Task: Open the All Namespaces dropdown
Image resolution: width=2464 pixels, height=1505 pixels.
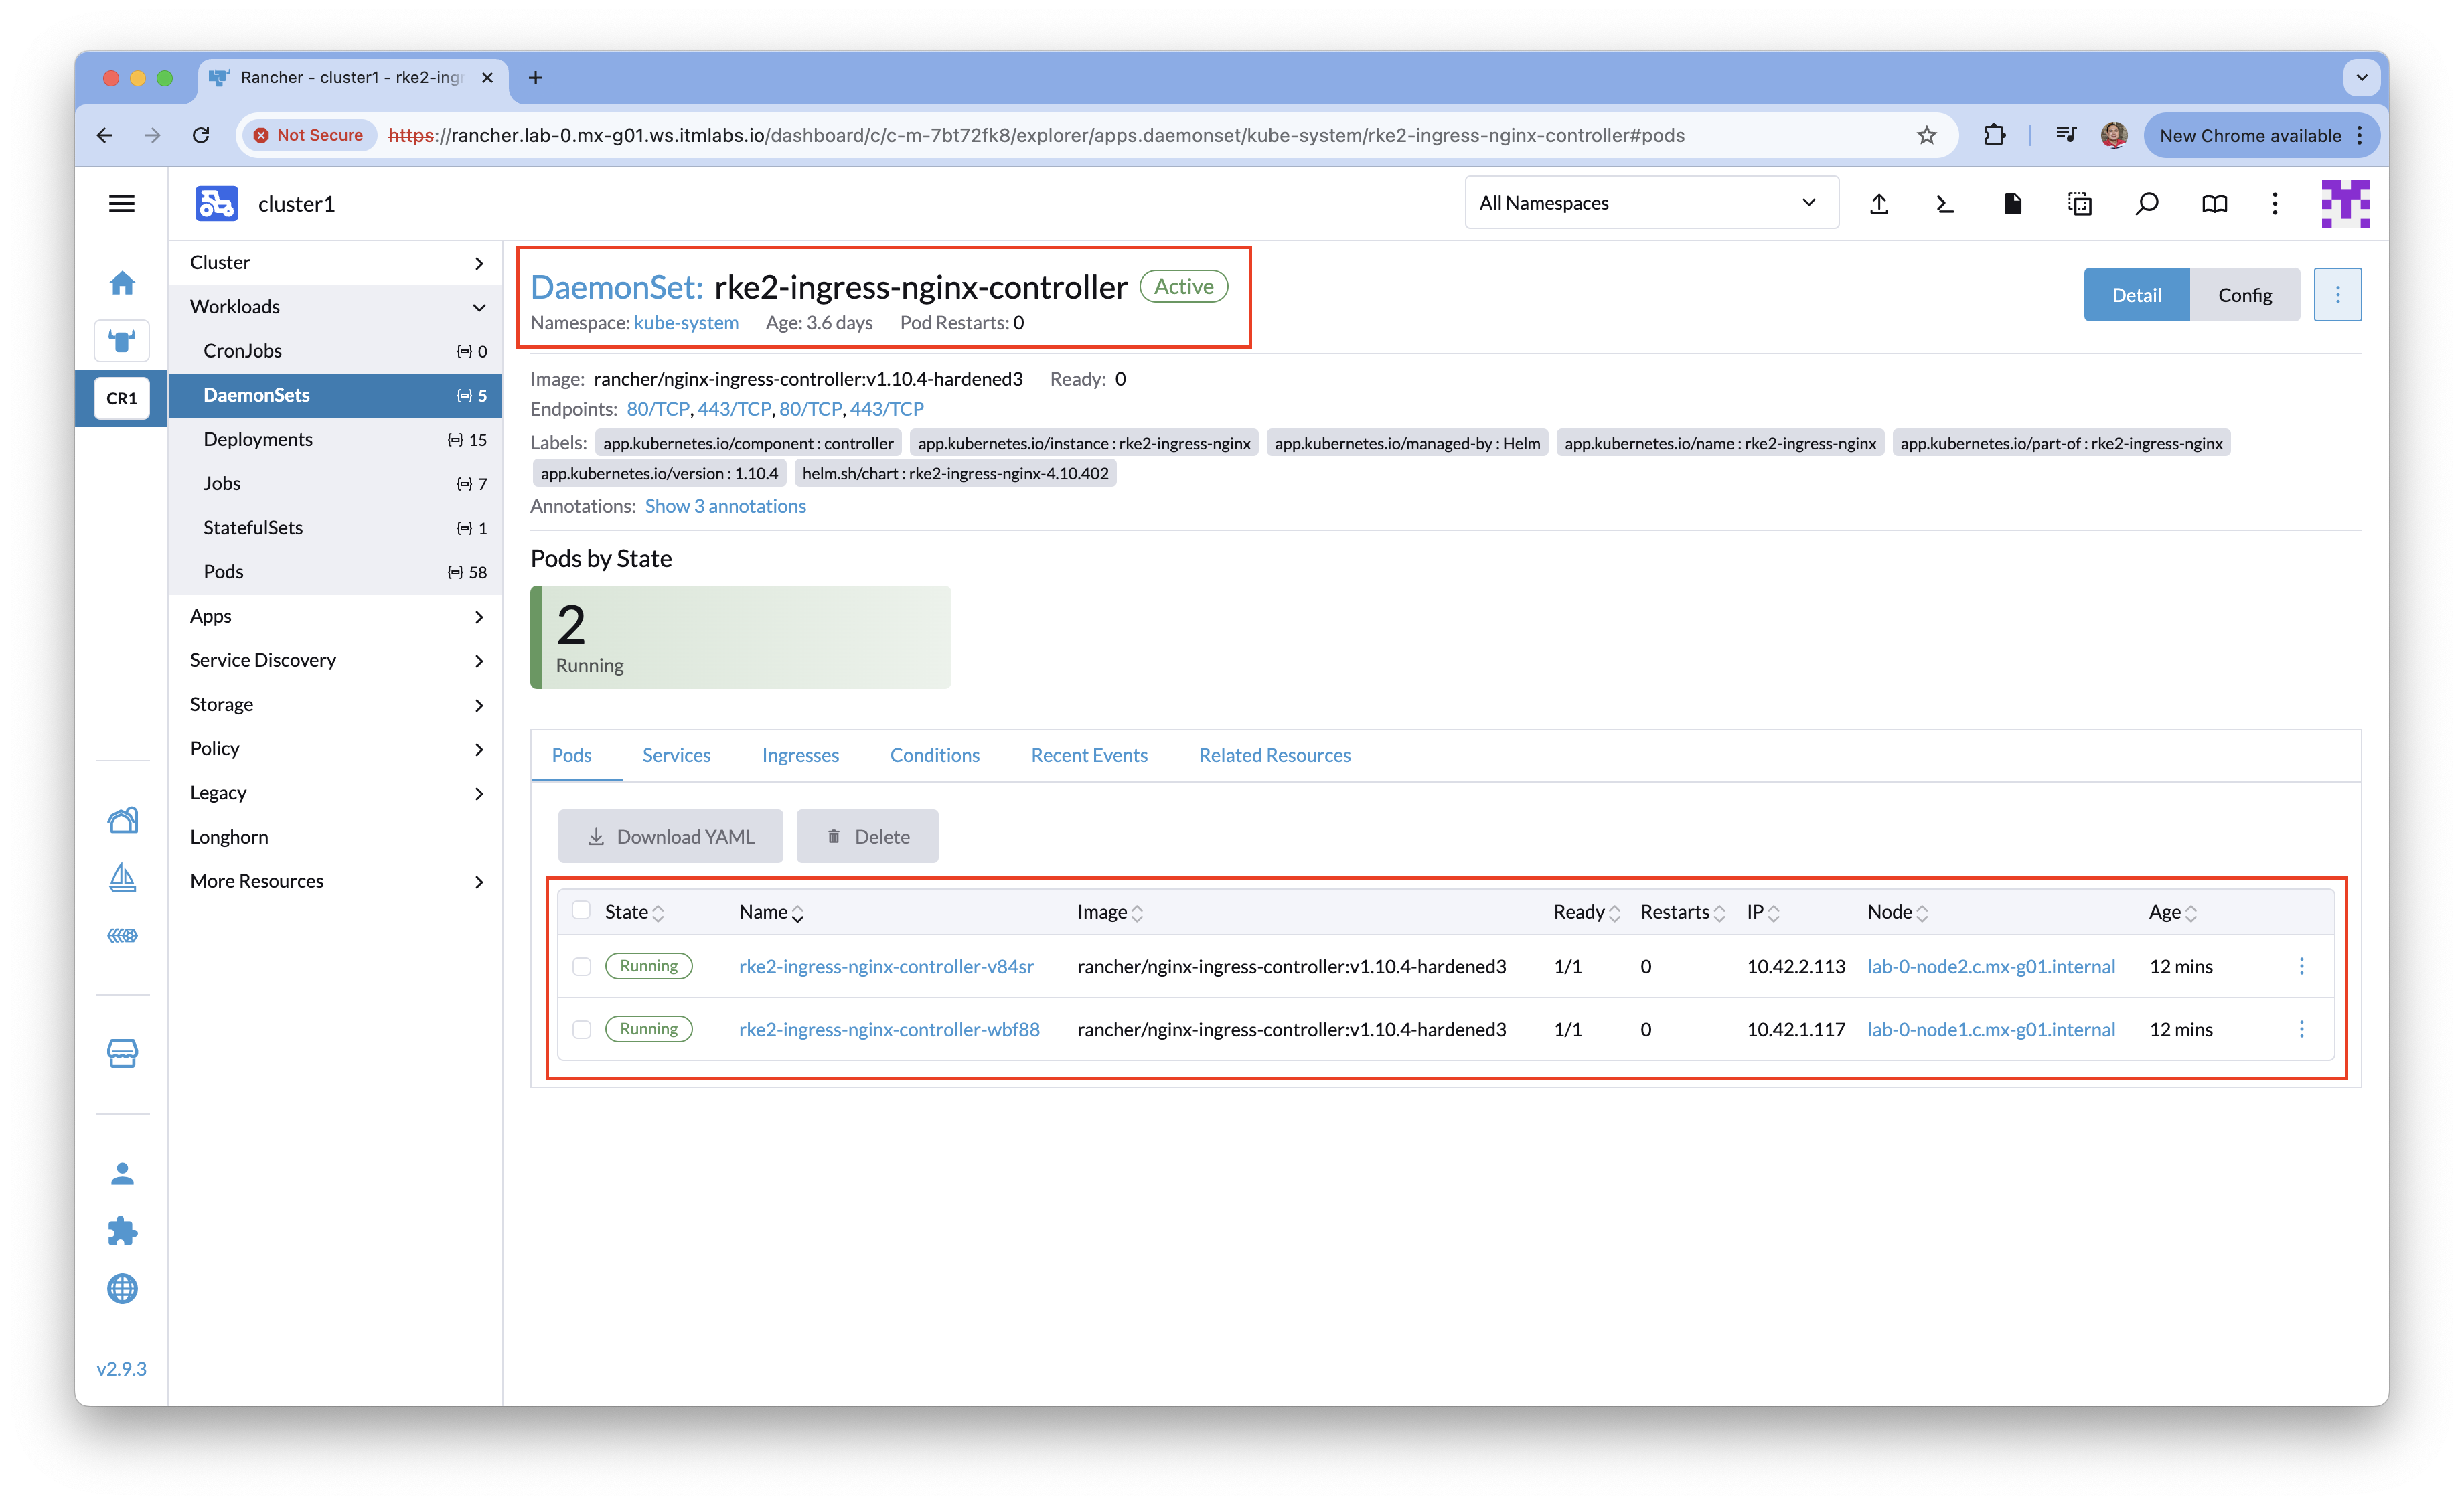Action: pos(1650,203)
